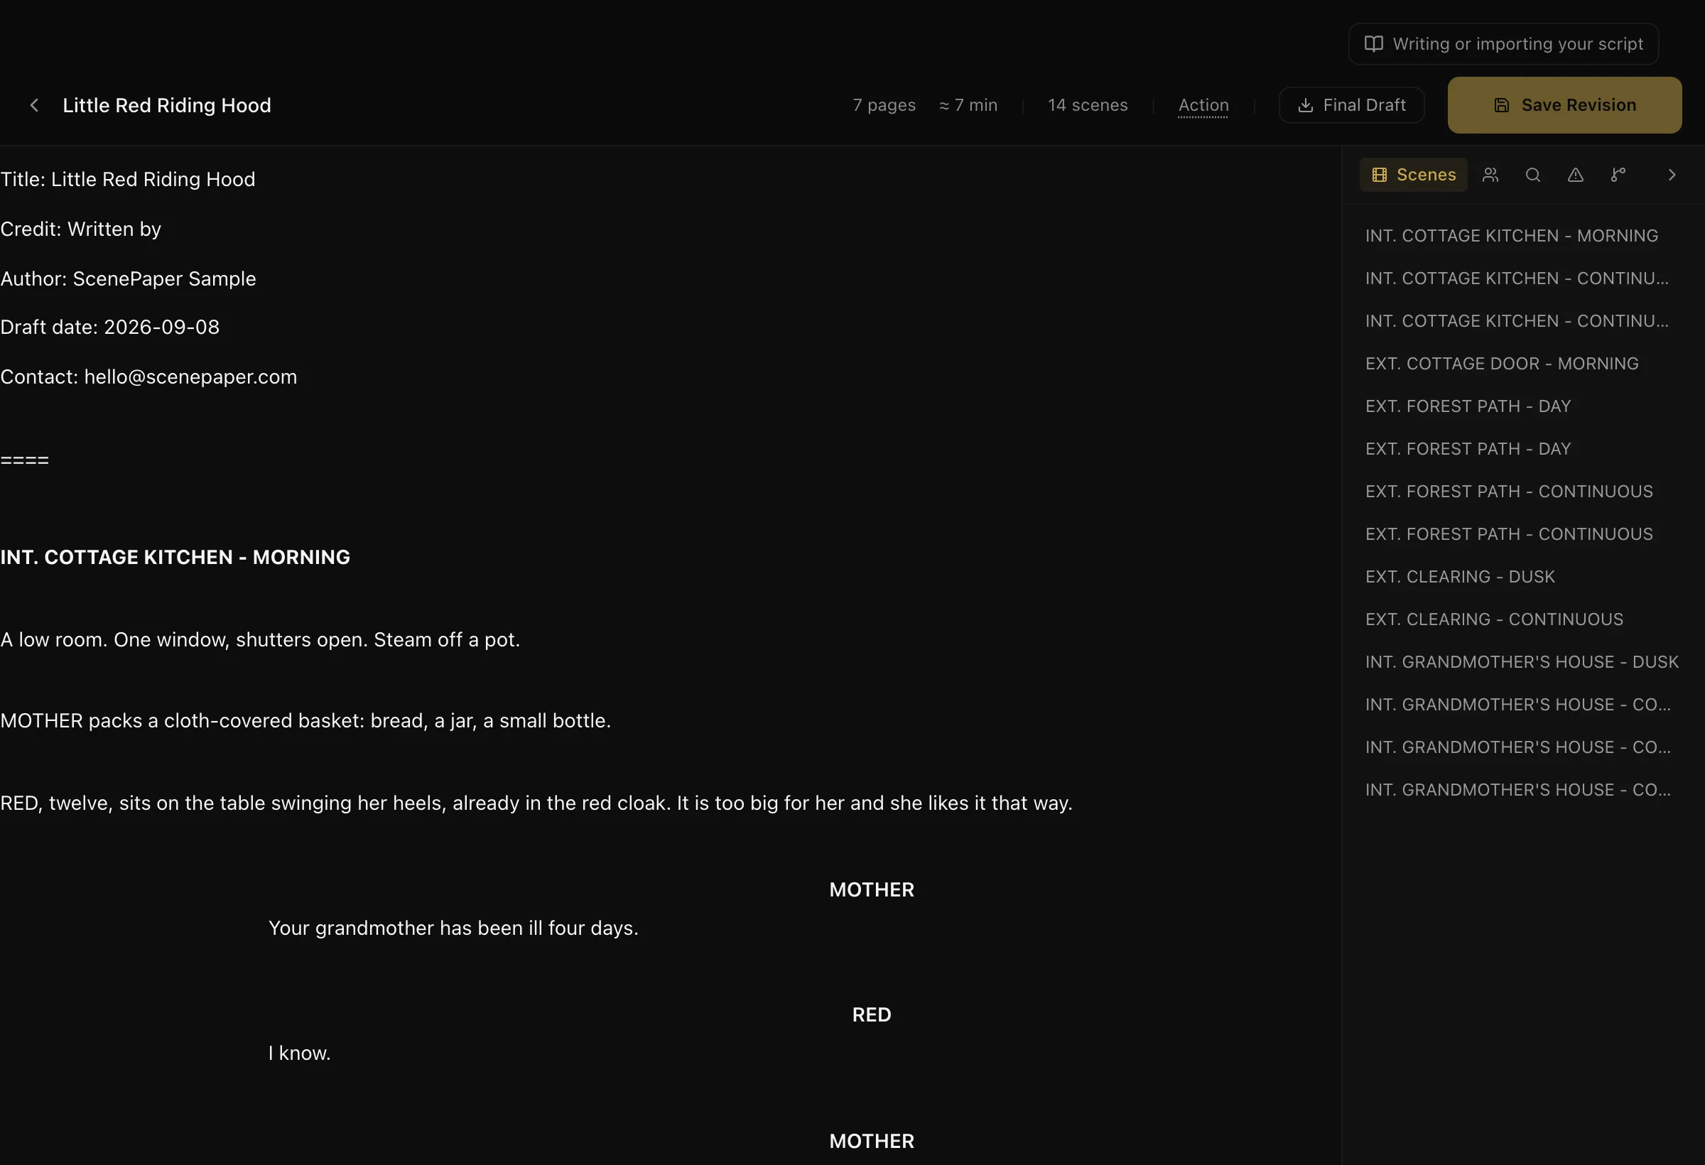Click the dialogue 'I know.'
The height and width of the screenshot is (1165, 1705).
(x=299, y=1053)
